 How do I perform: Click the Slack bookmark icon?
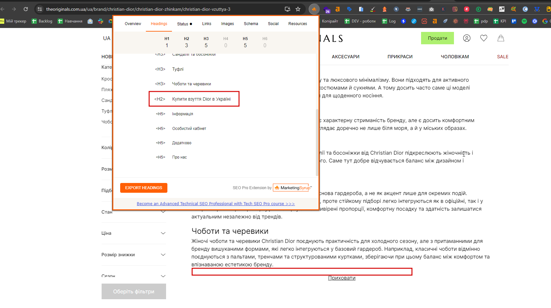(101, 21)
